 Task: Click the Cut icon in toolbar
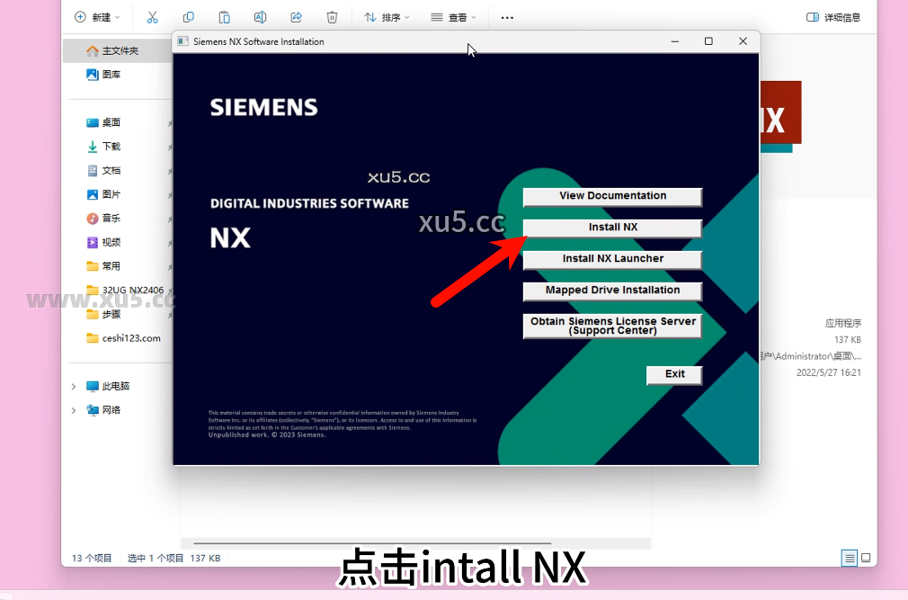tap(151, 16)
